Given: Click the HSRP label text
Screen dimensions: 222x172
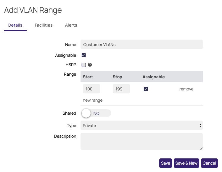Looking at the screenshot, I should click(72, 65).
